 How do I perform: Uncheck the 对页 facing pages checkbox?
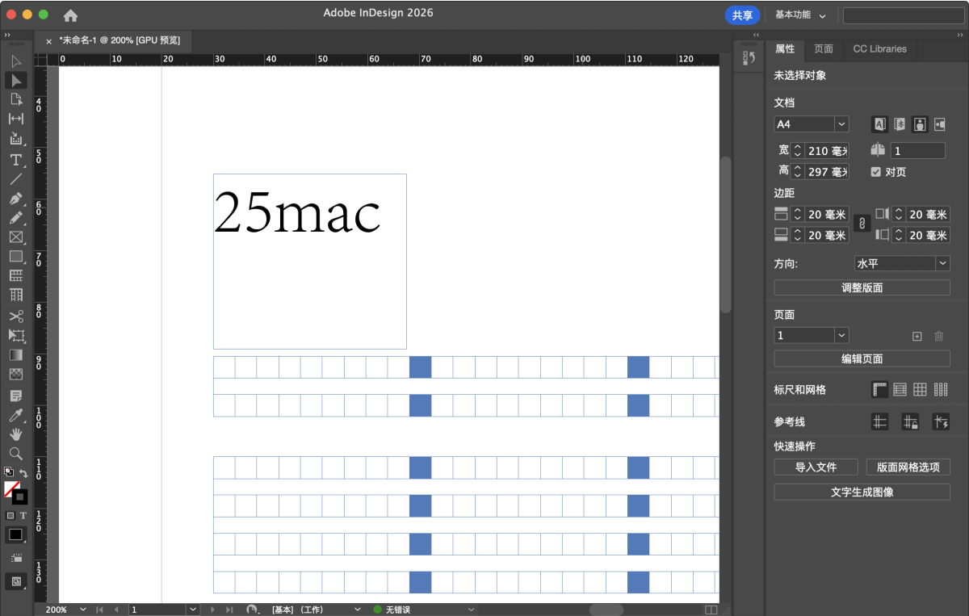[x=876, y=172]
